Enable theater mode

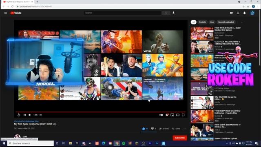click(x=178, y=115)
